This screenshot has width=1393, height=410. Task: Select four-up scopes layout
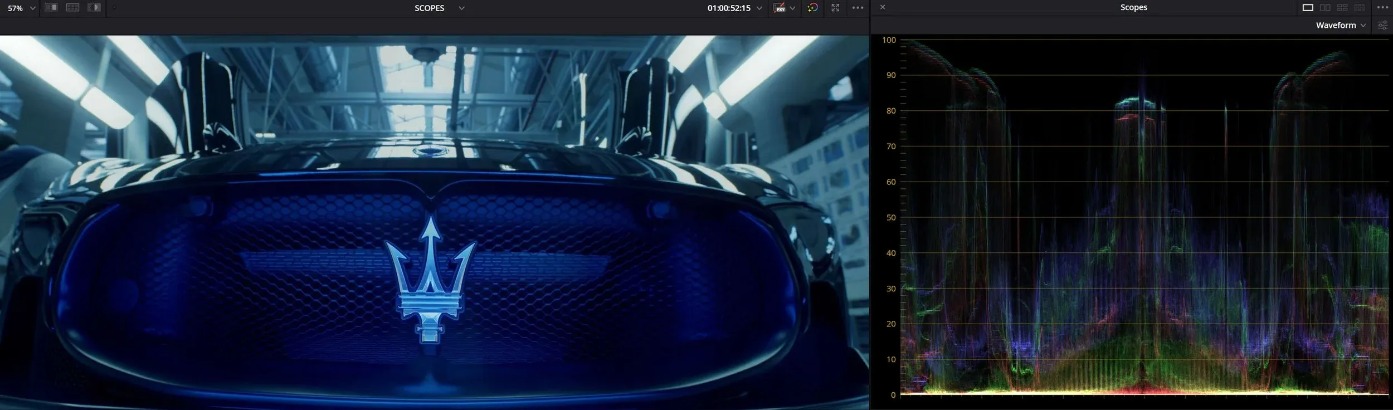[x=1342, y=8]
